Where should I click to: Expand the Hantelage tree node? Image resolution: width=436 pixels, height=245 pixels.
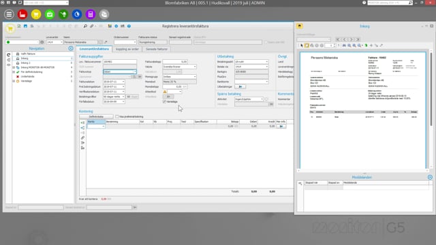click(x=14, y=81)
